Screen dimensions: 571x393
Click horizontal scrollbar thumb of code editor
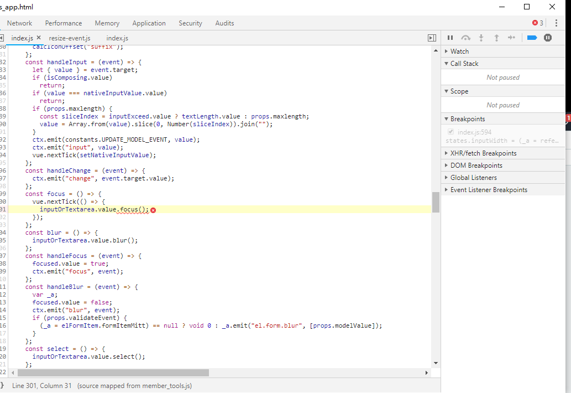click(113, 373)
